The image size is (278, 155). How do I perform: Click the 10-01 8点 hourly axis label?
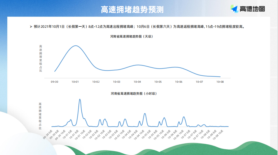click(74, 134)
